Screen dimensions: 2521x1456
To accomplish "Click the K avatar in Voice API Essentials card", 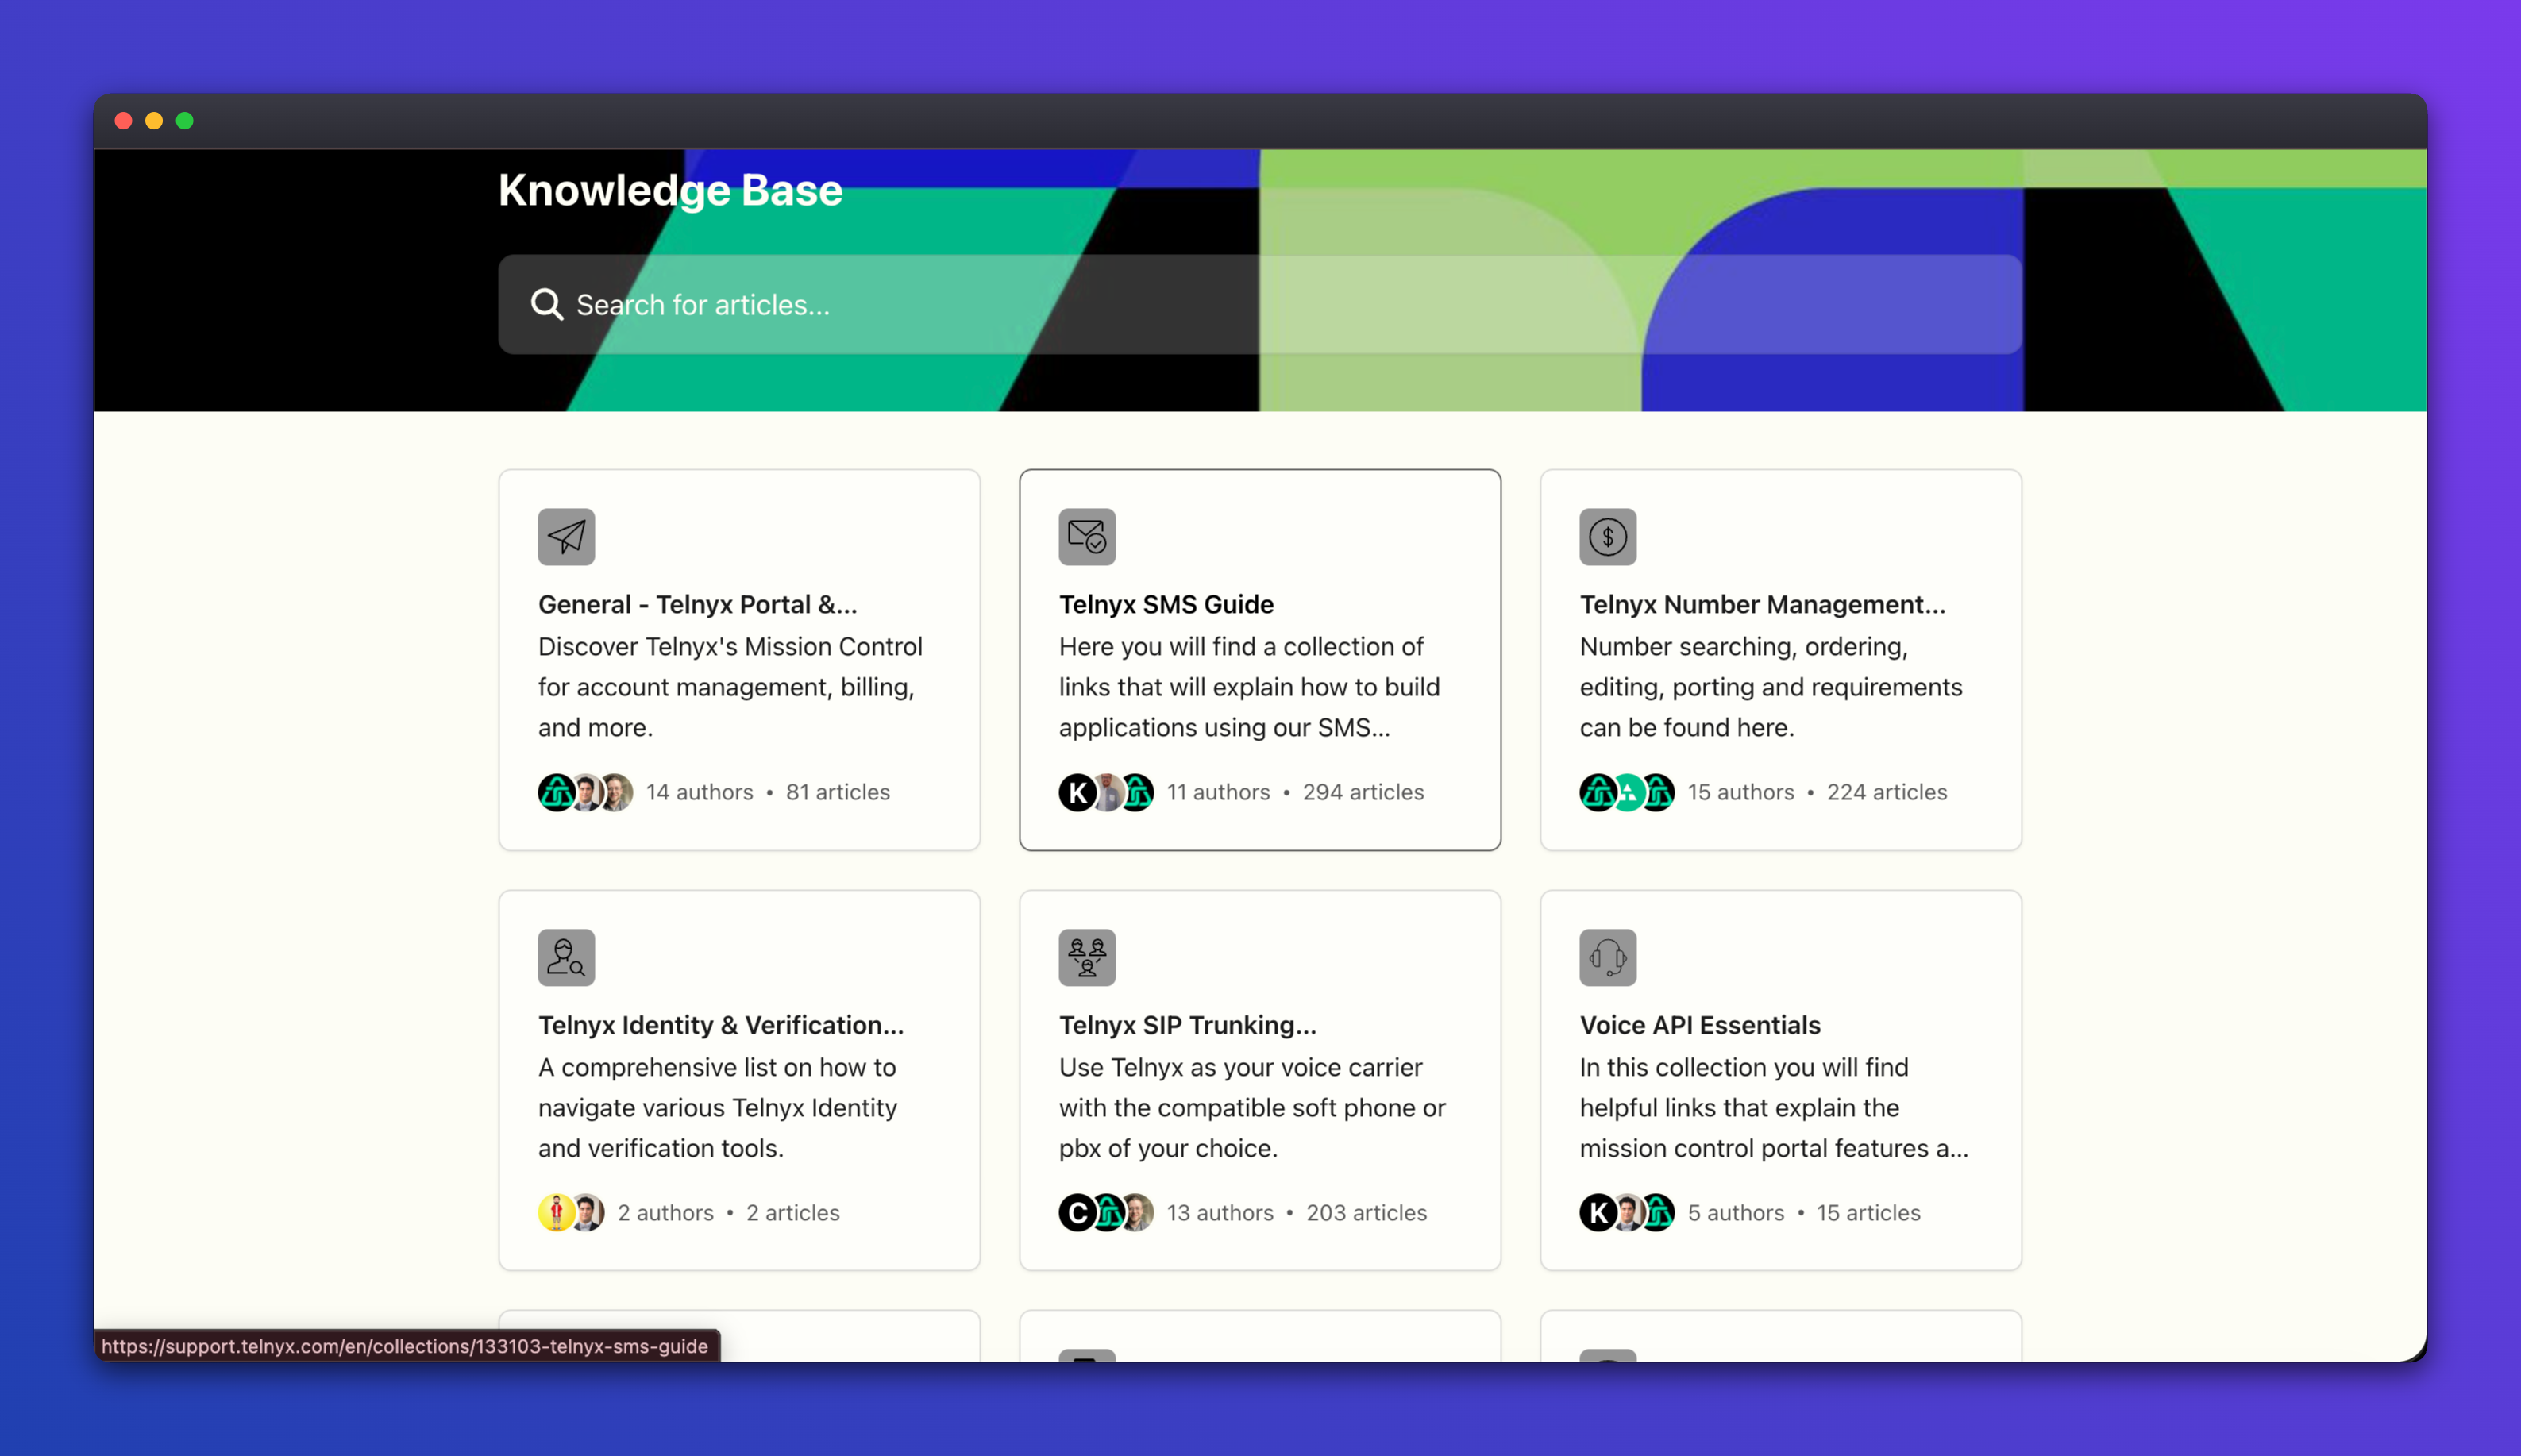I will click(x=1598, y=1212).
